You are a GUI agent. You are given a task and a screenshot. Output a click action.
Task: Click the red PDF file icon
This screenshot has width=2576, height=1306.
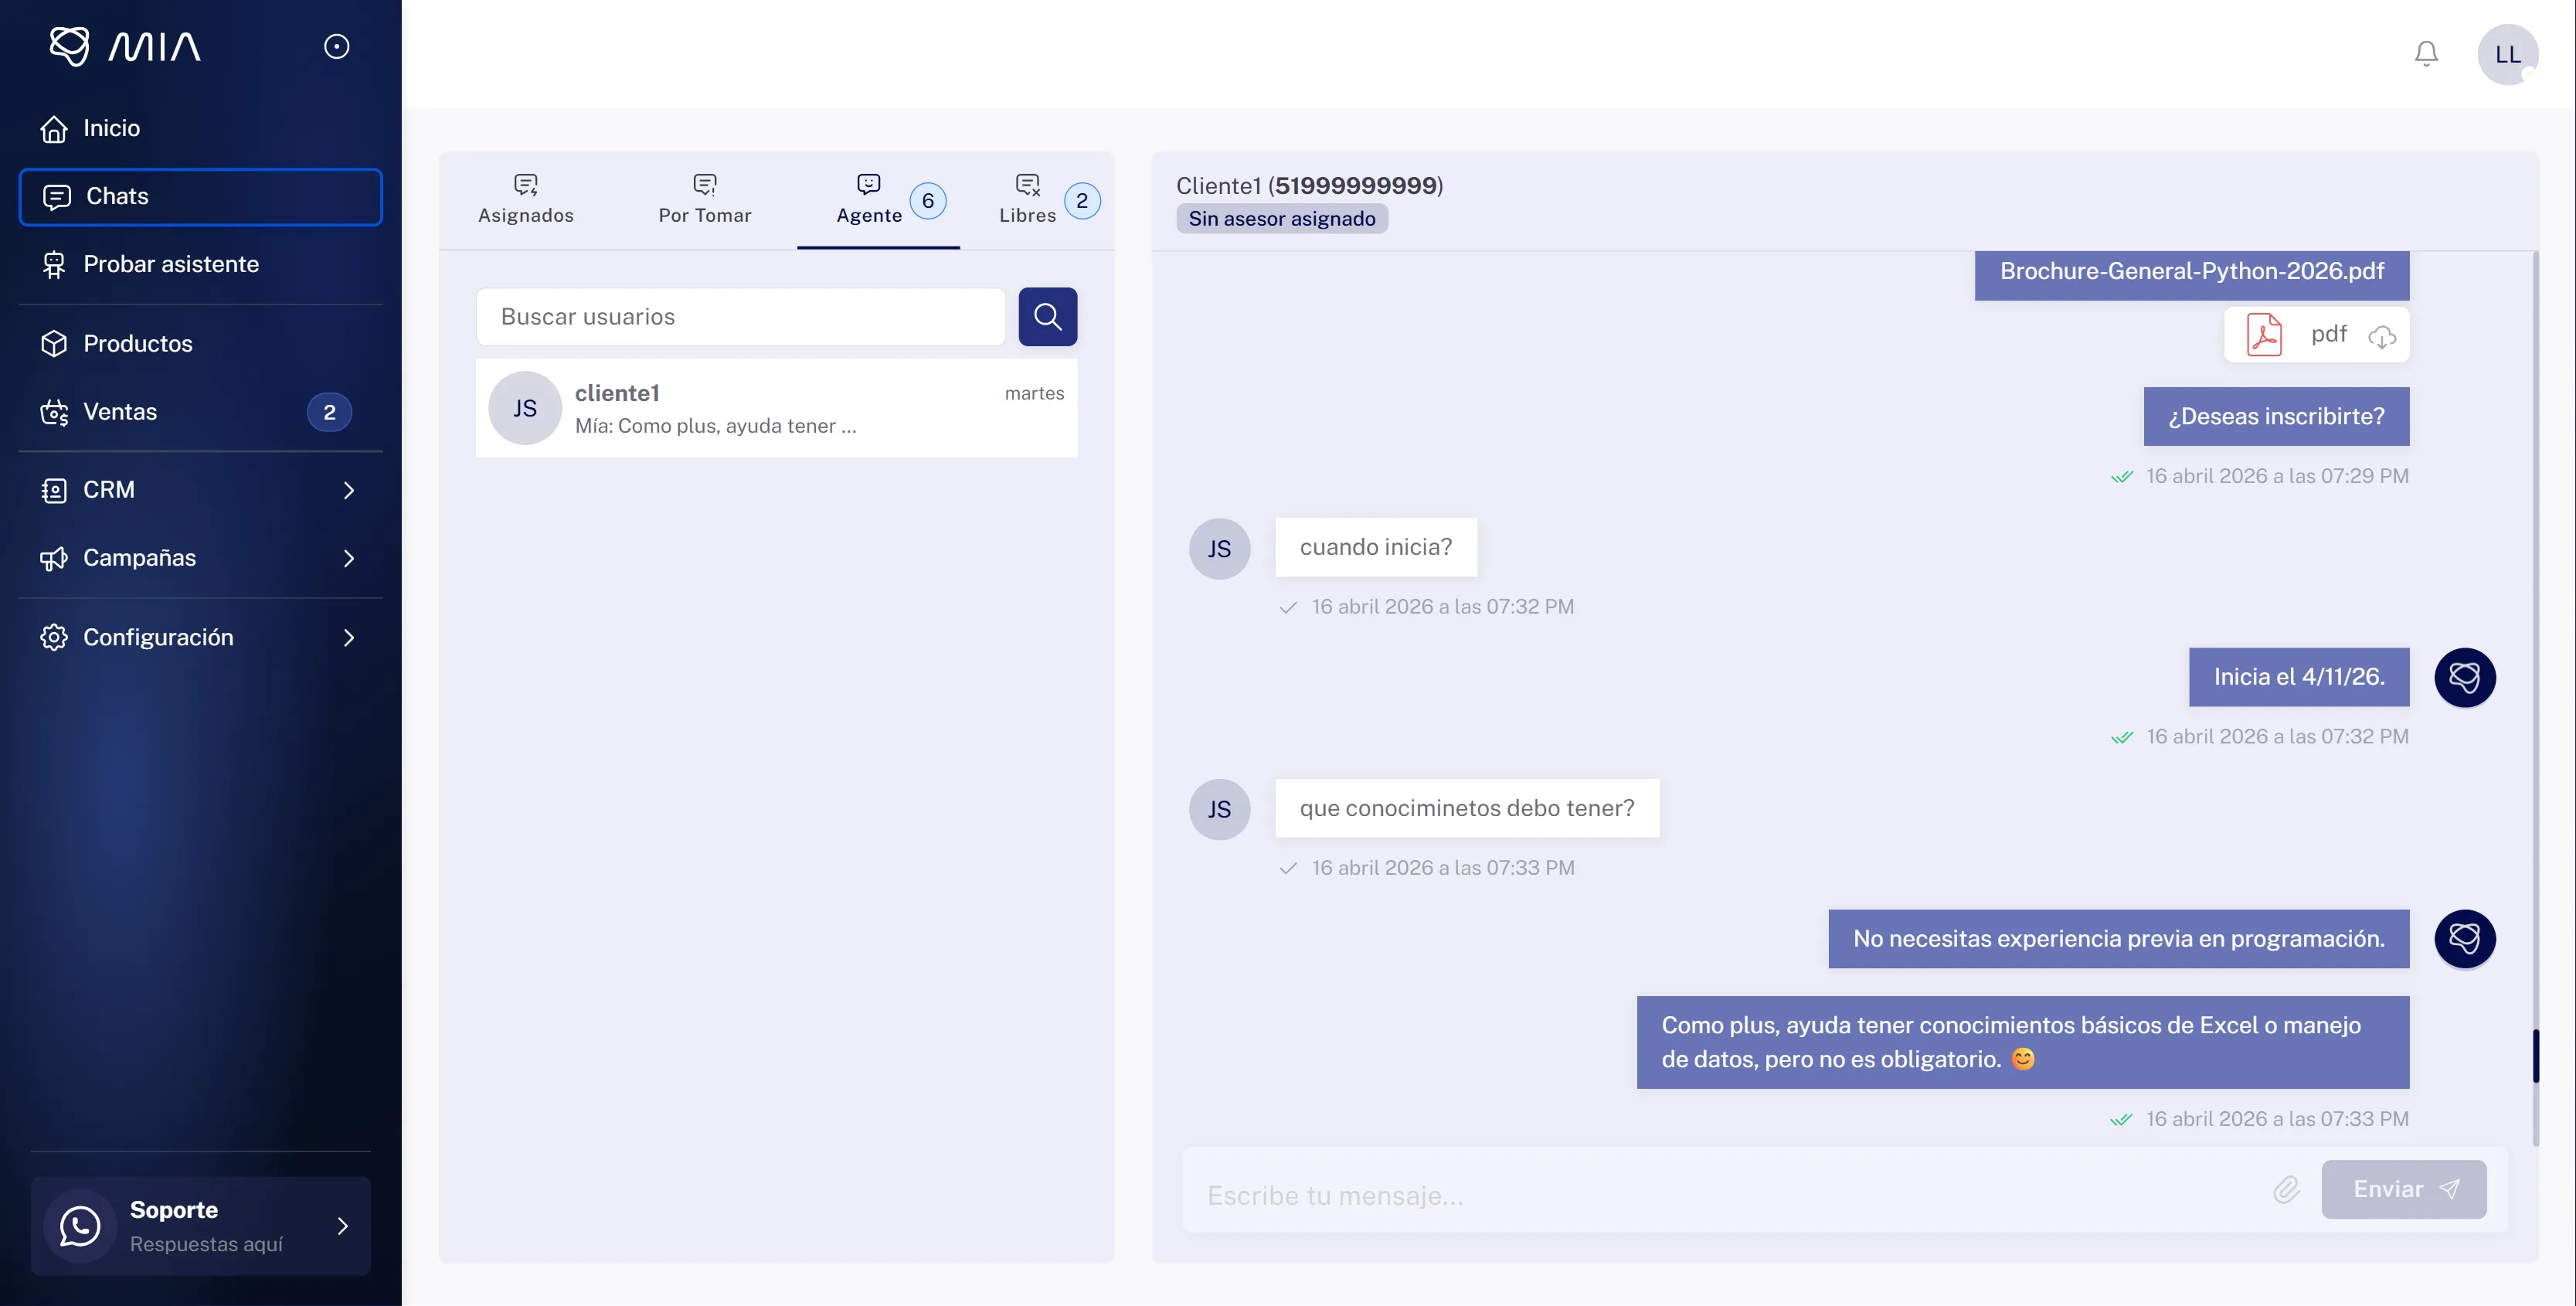point(2264,334)
